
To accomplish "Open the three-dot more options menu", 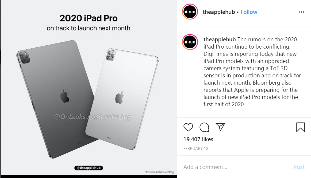I will [301, 12].
